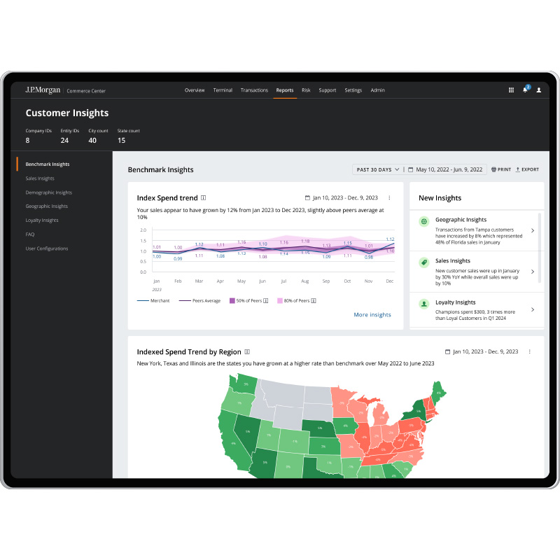Open the Risk tab
The width and height of the screenshot is (560, 560).
pyautogui.click(x=306, y=90)
